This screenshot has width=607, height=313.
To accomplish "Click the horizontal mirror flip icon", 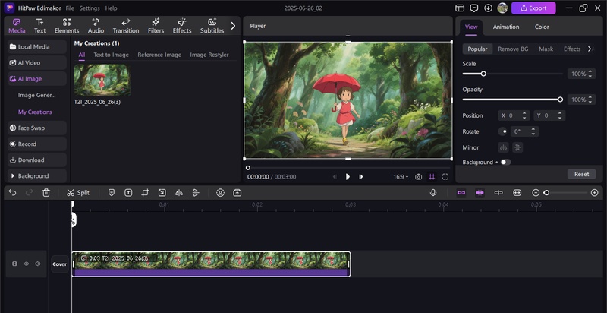I will click(503, 147).
